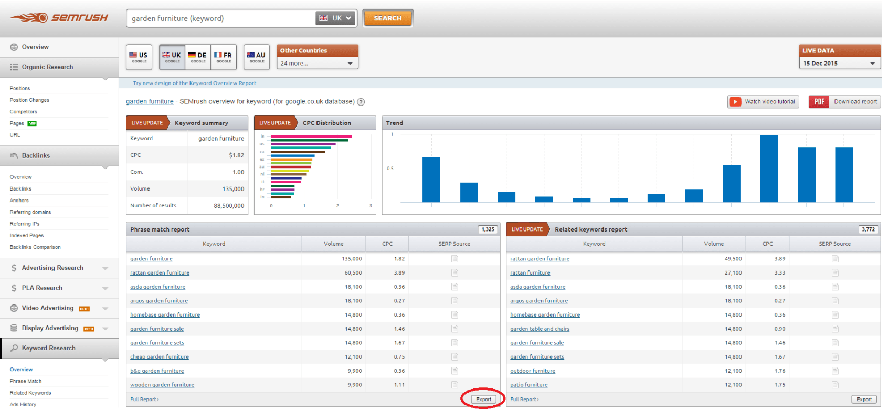This screenshot has width=888, height=410.
Task: Open Indexed Pages under Backlinks
Action: [x=27, y=236]
